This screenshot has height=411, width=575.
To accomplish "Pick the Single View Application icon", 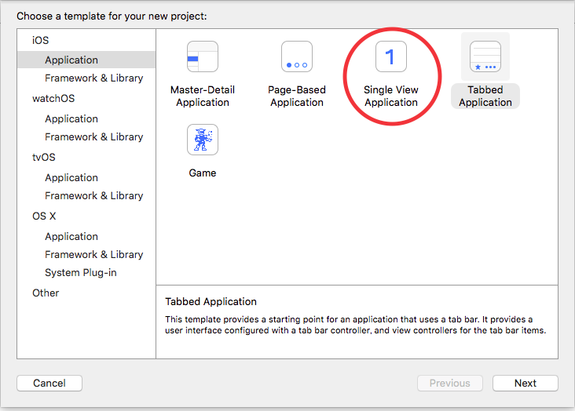I will pos(391,56).
